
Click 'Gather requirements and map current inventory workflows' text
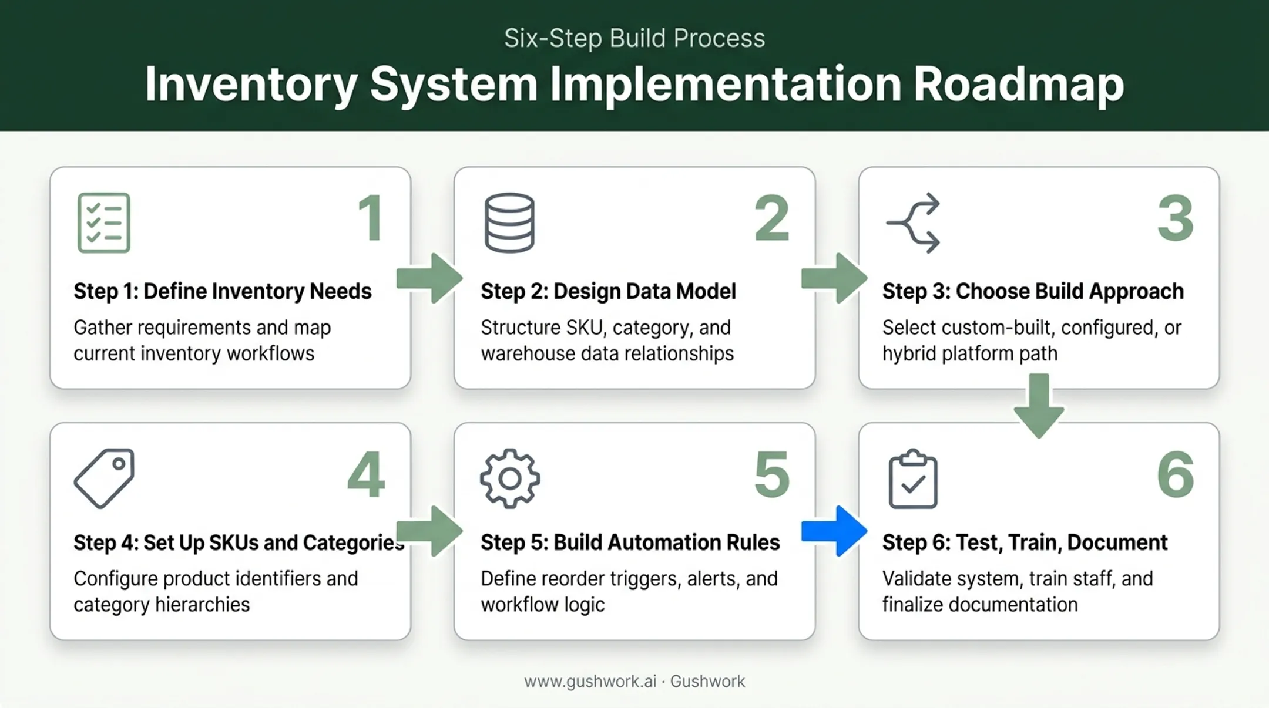(x=202, y=340)
